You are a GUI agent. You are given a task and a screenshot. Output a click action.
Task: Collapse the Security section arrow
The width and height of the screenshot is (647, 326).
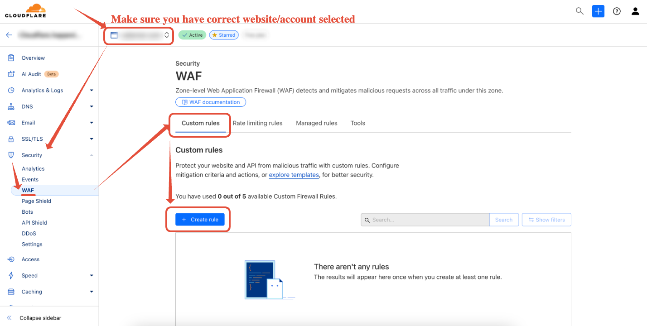pyautogui.click(x=92, y=155)
